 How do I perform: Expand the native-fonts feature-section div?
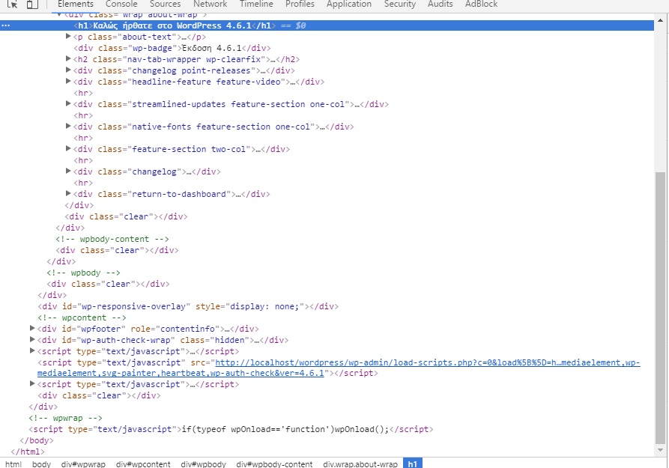click(x=68, y=127)
